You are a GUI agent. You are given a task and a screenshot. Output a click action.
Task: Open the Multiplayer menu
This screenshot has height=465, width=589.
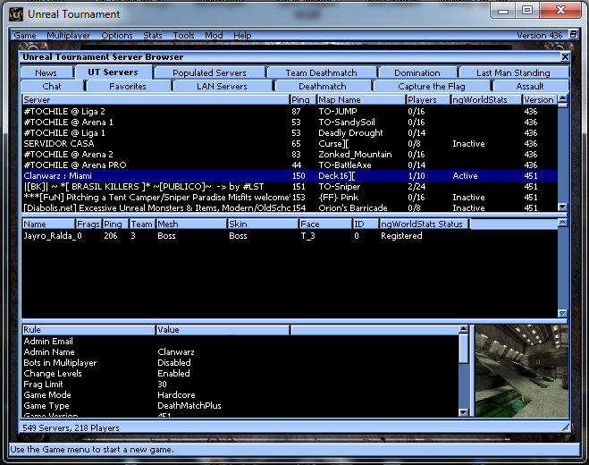(x=68, y=36)
